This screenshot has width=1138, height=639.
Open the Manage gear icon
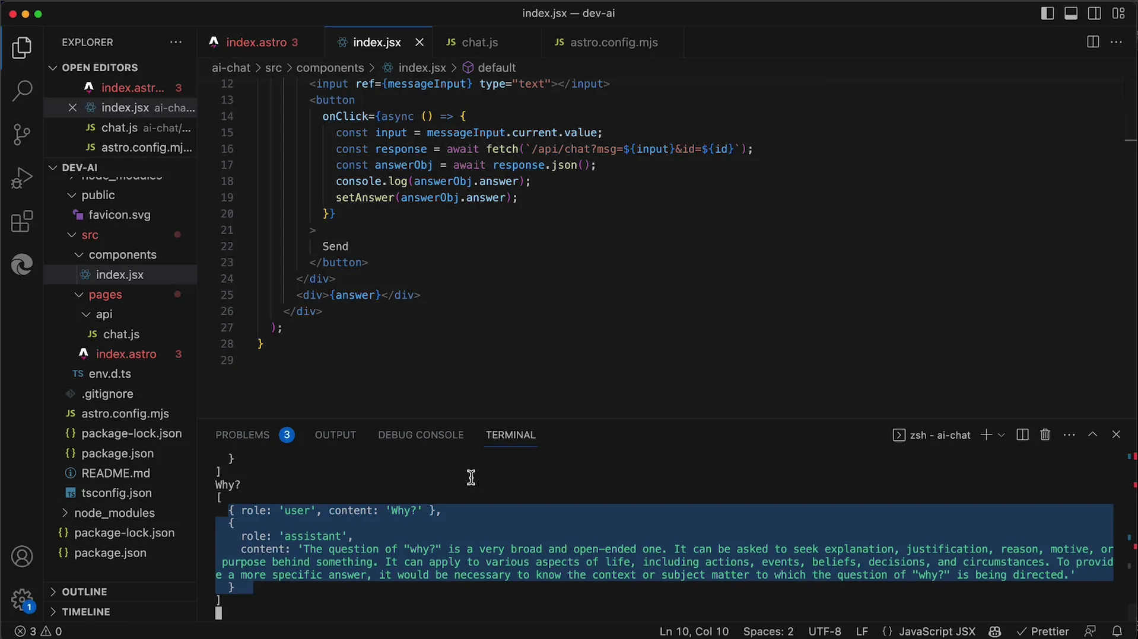pos(22,599)
